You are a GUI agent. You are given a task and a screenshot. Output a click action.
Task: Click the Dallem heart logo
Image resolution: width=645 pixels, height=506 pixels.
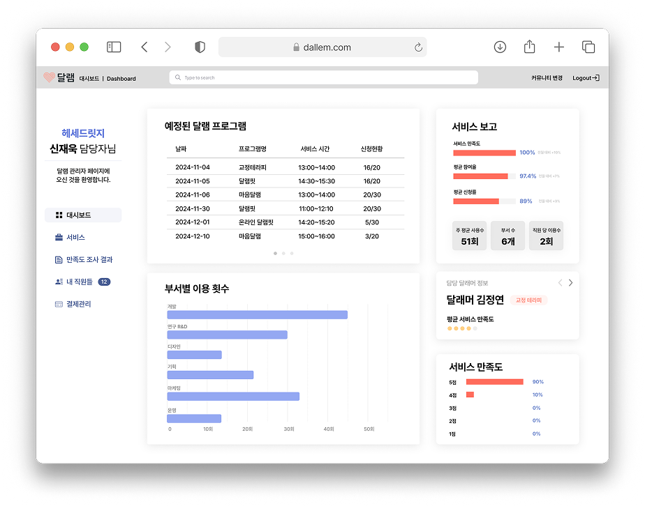pyautogui.click(x=50, y=77)
